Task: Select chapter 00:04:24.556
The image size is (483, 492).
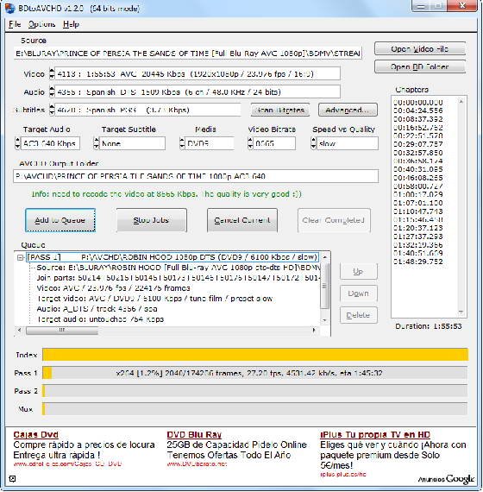Action: point(418,110)
